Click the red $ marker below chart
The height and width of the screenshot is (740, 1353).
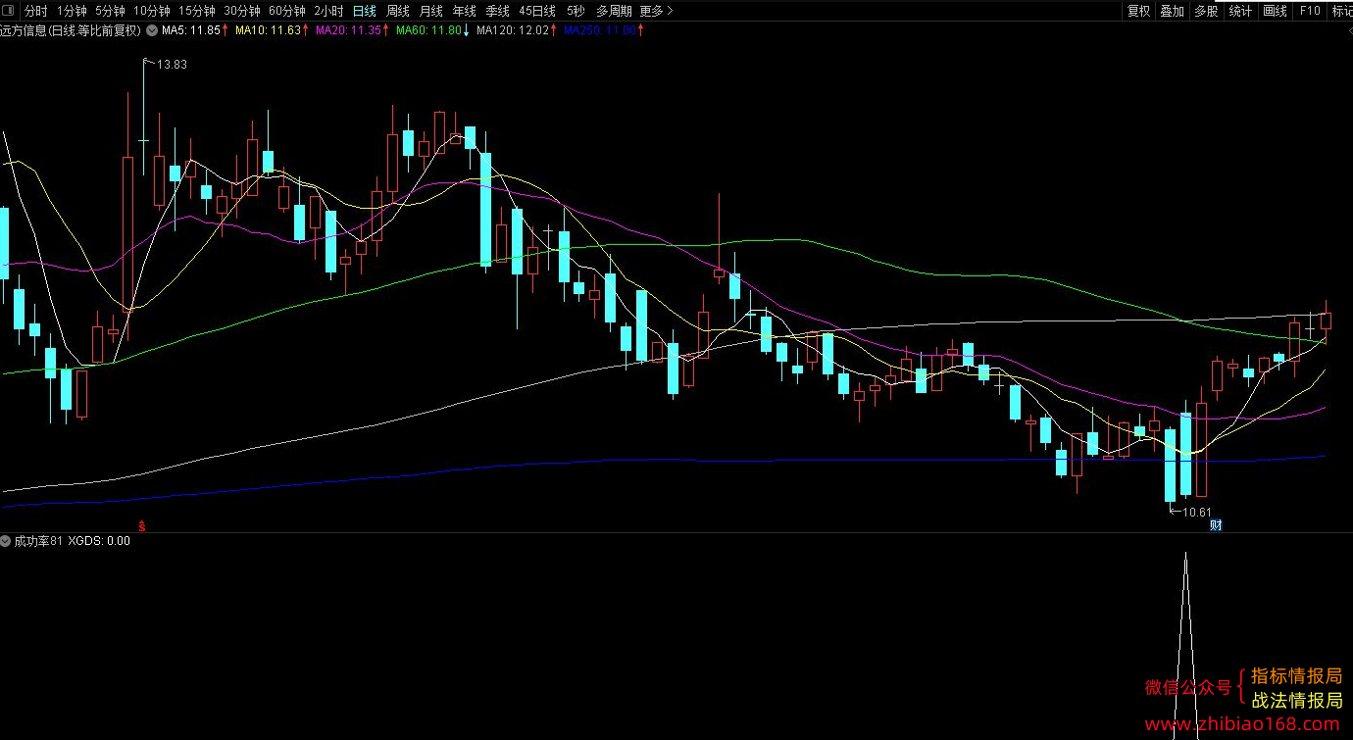point(142,525)
